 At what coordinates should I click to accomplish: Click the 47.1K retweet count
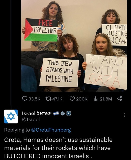tap(57, 99)
